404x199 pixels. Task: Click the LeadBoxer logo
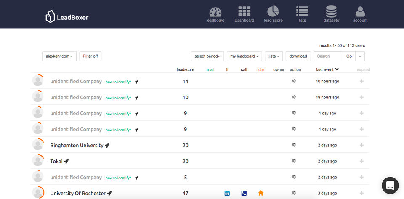pyautogui.click(x=67, y=17)
